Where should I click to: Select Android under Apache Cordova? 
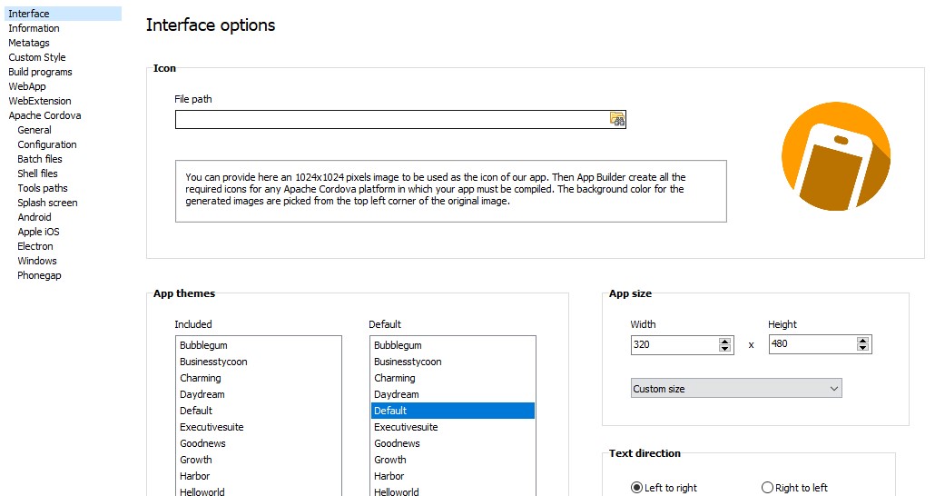(34, 217)
